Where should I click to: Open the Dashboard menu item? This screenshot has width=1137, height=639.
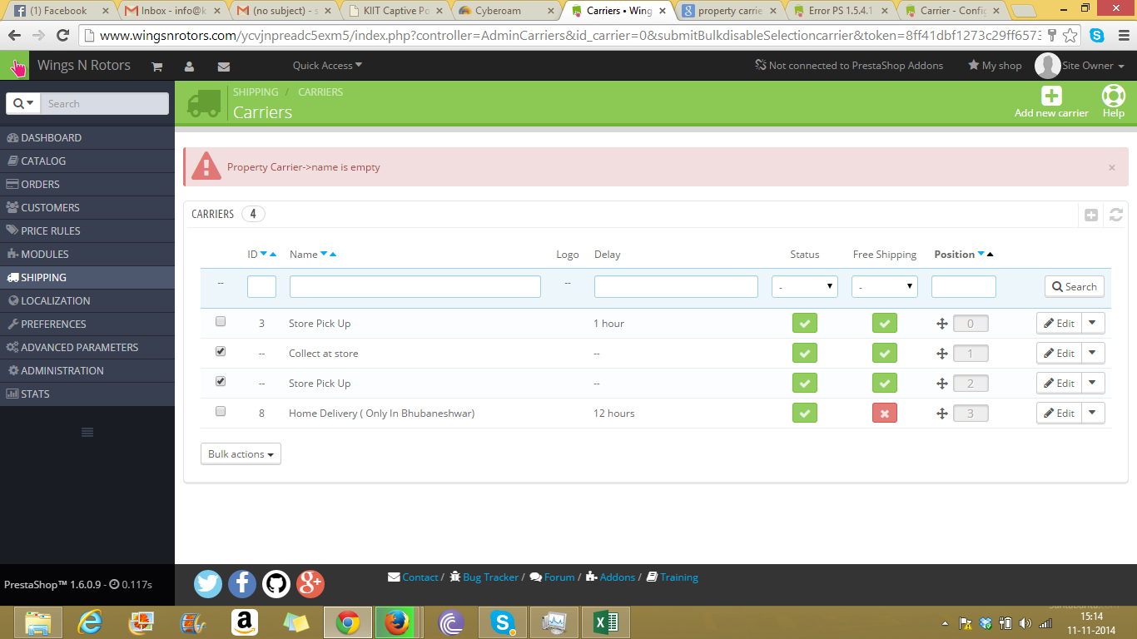click(x=87, y=138)
